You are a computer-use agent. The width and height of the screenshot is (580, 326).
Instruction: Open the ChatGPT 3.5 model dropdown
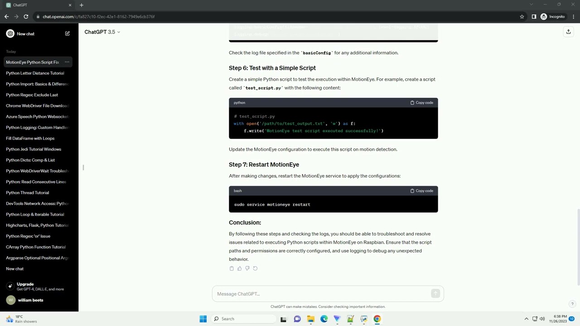click(102, 32)
